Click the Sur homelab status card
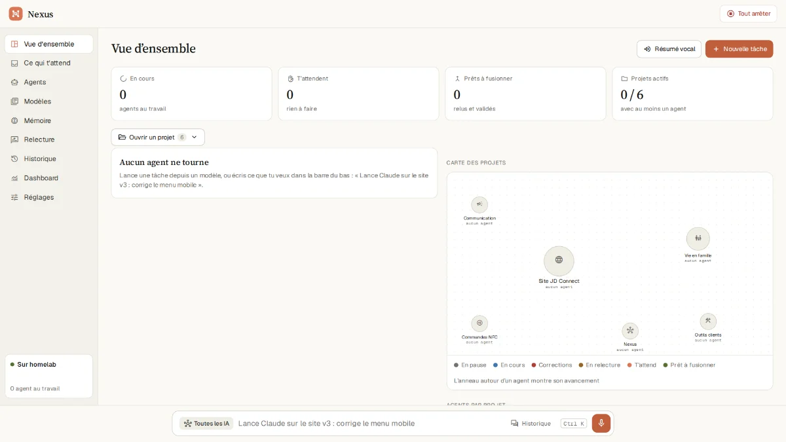 (x=48, y=376)
